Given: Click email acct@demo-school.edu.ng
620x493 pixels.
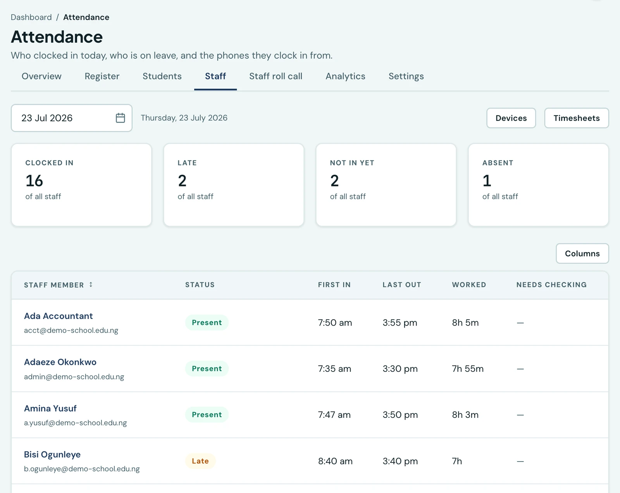Looking at the screenshot, I should [x=71, y=330].
